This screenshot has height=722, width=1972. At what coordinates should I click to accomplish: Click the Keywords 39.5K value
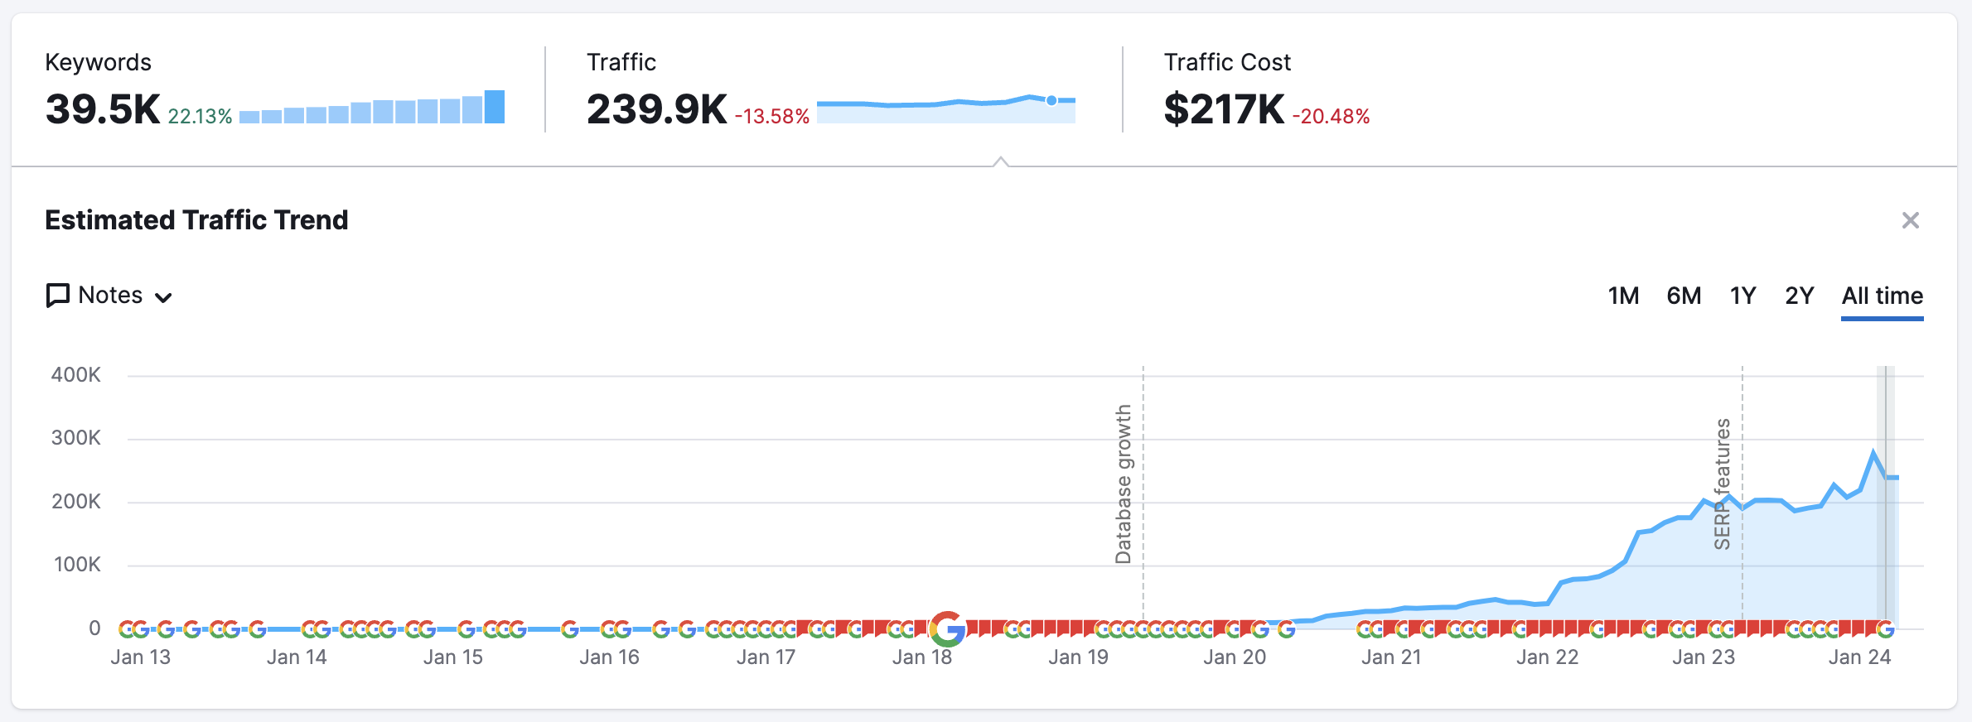(103, 109)
